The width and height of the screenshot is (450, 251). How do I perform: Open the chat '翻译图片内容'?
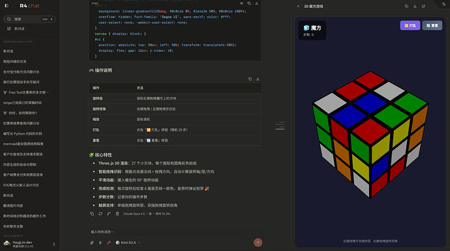tap(13, 205)
